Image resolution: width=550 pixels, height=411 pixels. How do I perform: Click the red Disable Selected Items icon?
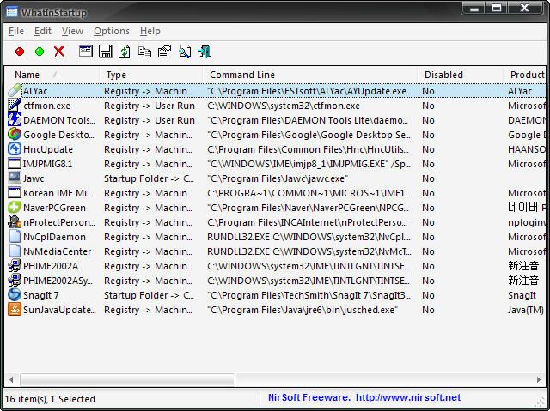pos(20,51)
